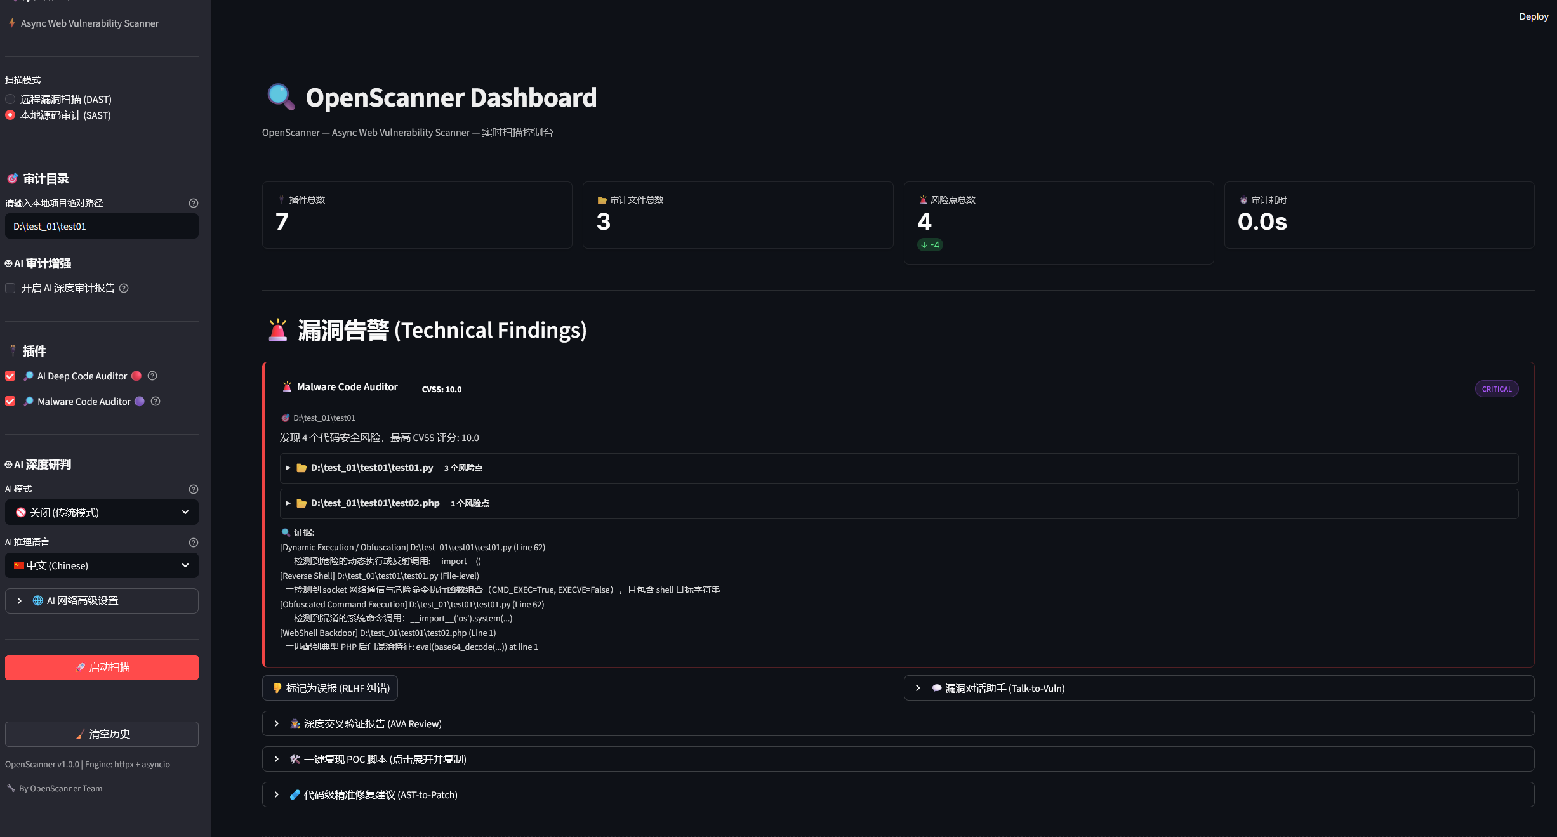Select 远程漏洞扫描 (DAST) radio option
Viewport: 1557px width, 837px height.
(x=10, y=99)
